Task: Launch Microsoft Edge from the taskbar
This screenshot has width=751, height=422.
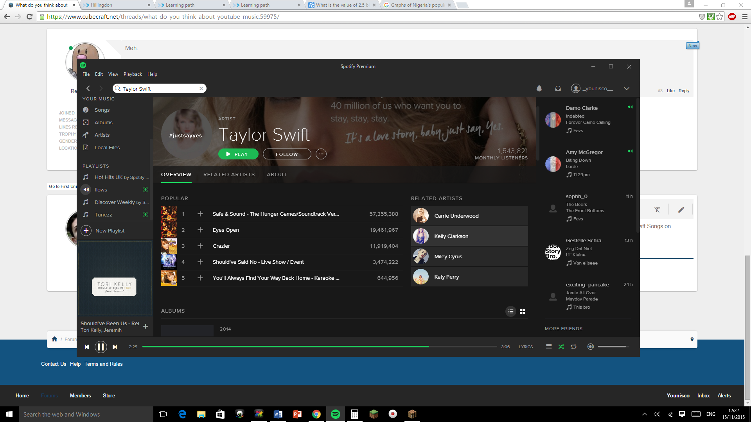Action: click(182, 414)
